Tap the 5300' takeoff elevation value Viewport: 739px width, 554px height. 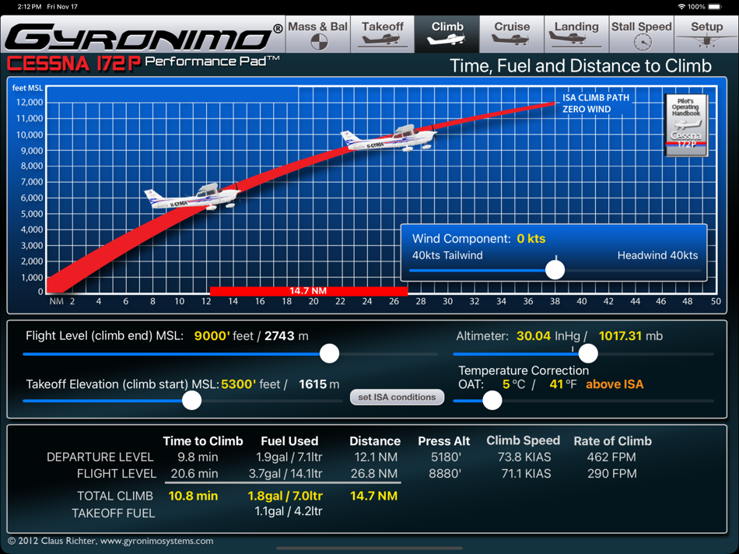pos(239,384)
